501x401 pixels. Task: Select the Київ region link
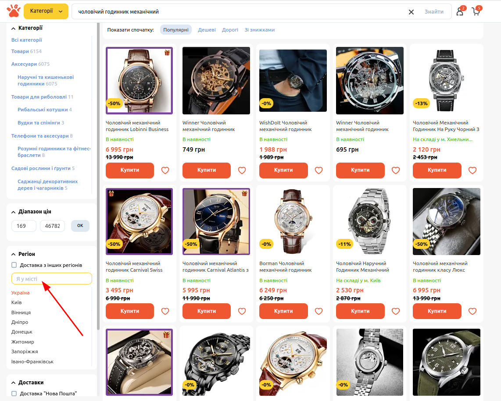point(17,302)
